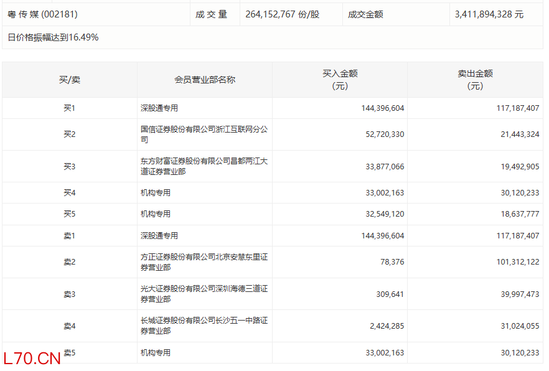Open 长城证券长沙五一中路 brokerage entry
Screen dimensions: 549x371
click(x=204, y=326)
